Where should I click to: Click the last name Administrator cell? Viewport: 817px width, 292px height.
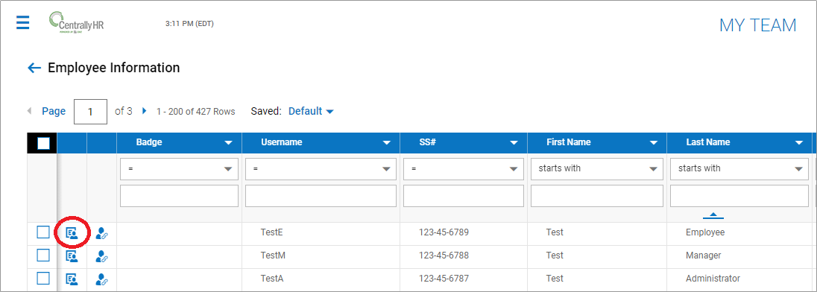click(713, 278)
